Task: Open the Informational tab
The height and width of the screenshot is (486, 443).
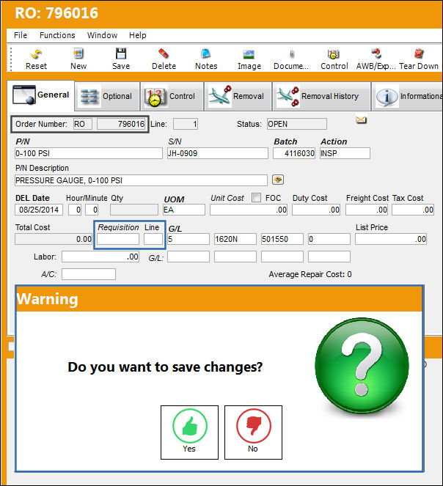Action: [407, 97]
